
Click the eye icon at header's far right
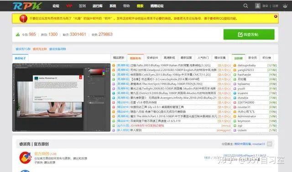285,6
